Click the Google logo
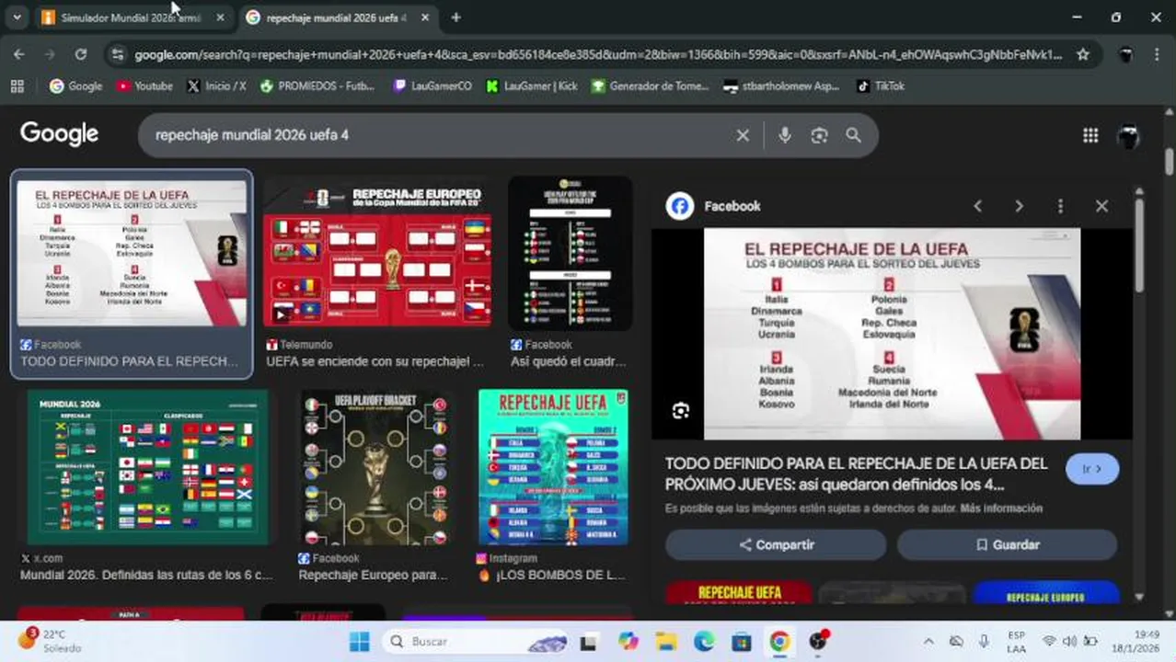This screenshot has width=1176, height=662. coord(59,134)
